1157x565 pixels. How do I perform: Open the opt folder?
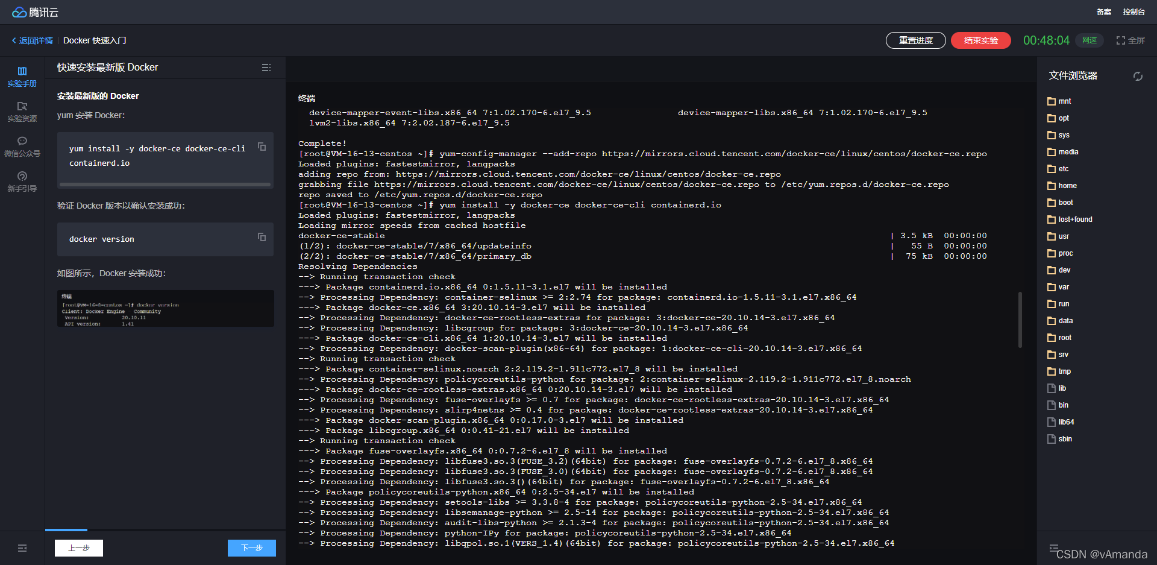[1058, 118]
